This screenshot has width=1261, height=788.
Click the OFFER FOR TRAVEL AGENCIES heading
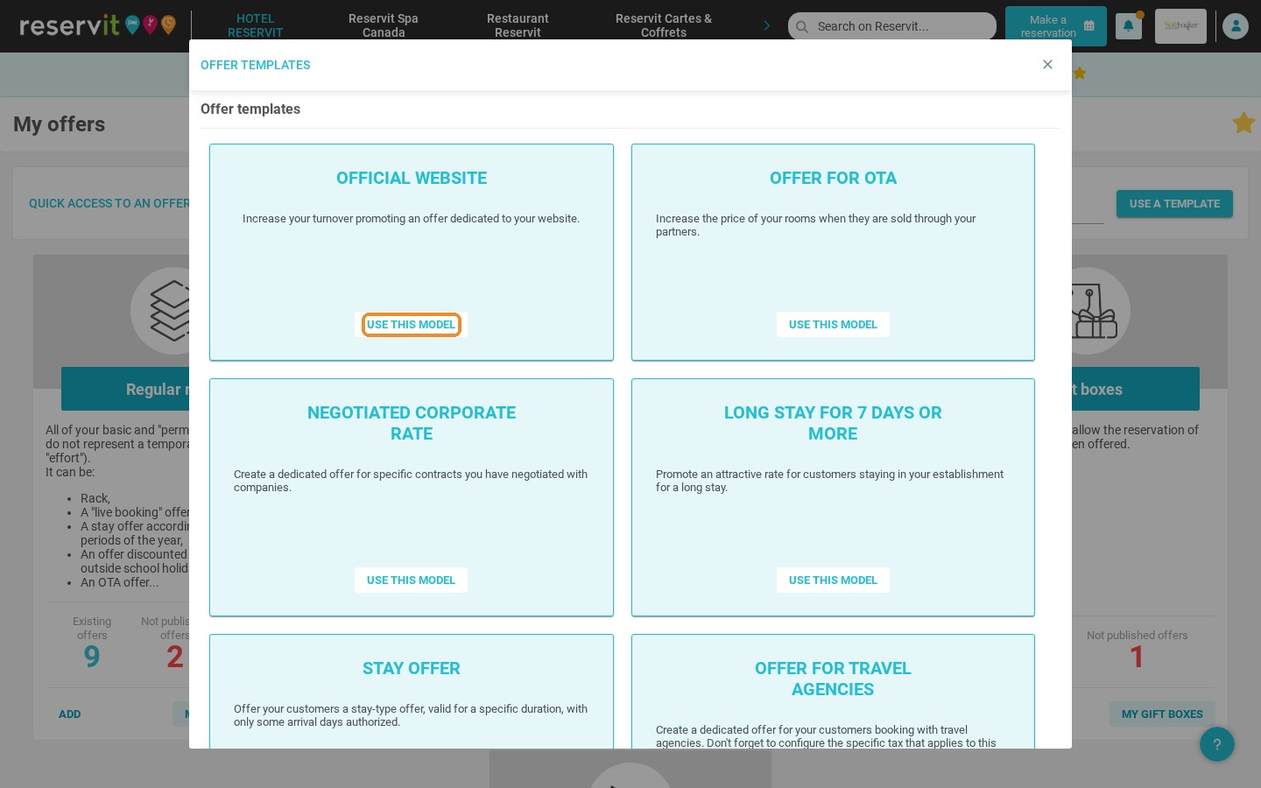(x=833, y=679)
